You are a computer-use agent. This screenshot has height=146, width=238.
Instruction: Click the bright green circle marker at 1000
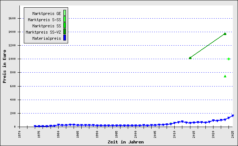(228, 59)
